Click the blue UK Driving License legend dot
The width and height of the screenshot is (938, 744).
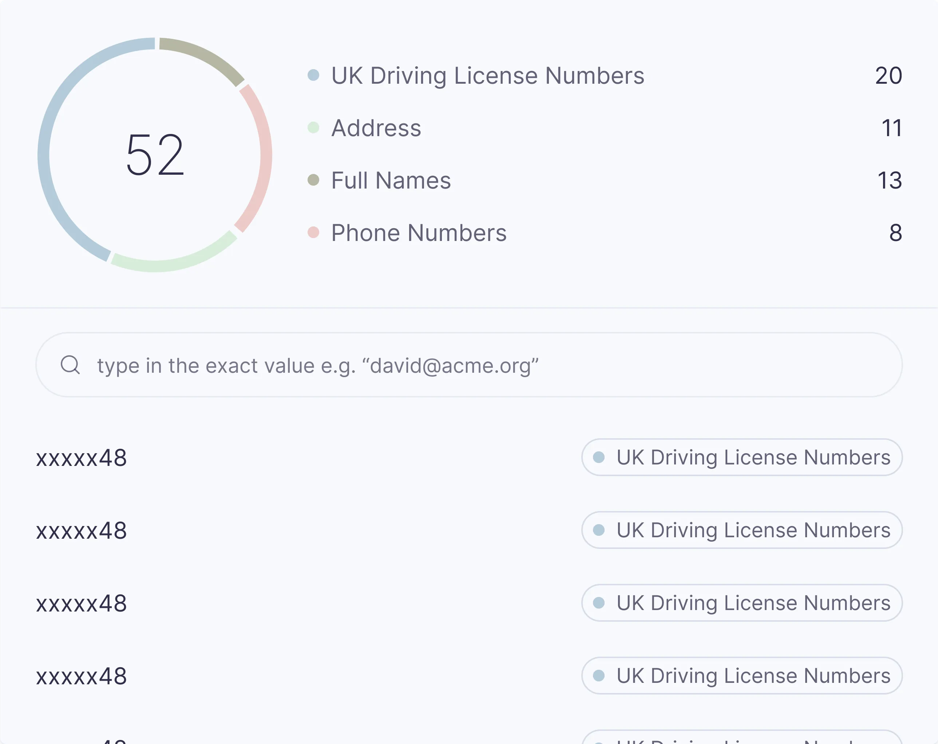pyautogui.click(x=313, y=75)
